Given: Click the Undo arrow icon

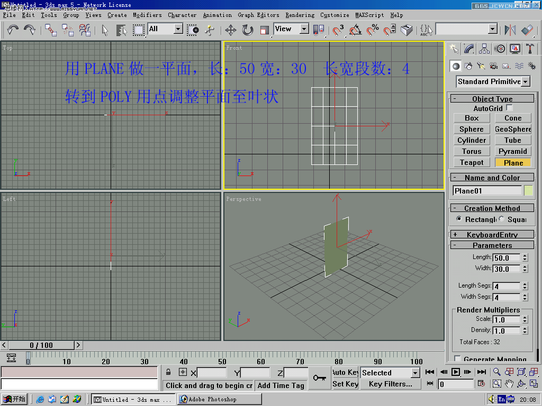Looking at the screenshot, I should [13, 30].
